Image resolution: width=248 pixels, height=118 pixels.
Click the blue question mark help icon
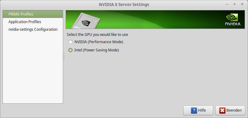point(194,110)
